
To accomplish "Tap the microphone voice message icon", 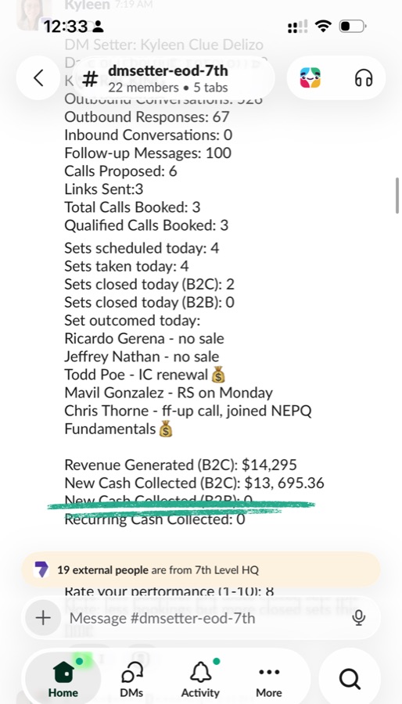I will click(358, 618).
